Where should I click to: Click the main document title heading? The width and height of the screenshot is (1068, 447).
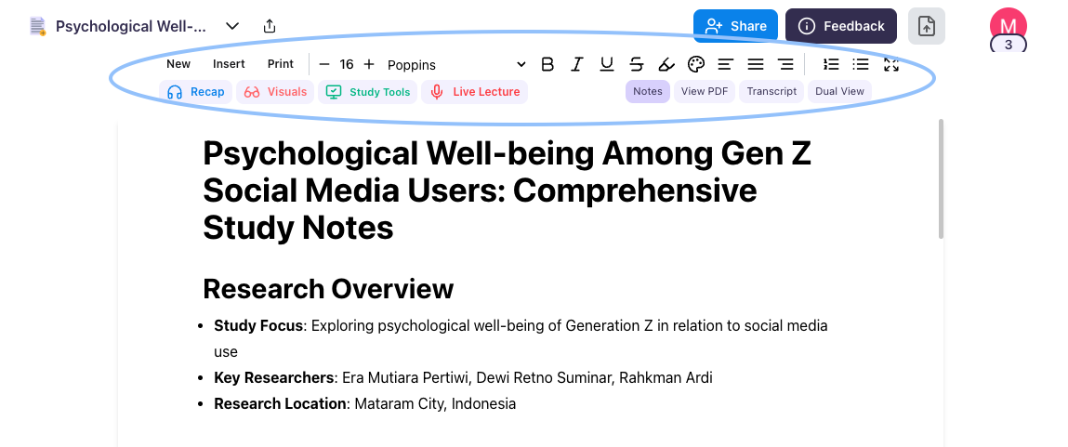pos(507,191)
